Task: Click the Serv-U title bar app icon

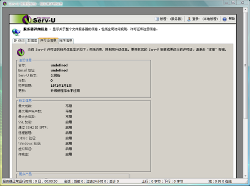Action: tap(4, 3)
